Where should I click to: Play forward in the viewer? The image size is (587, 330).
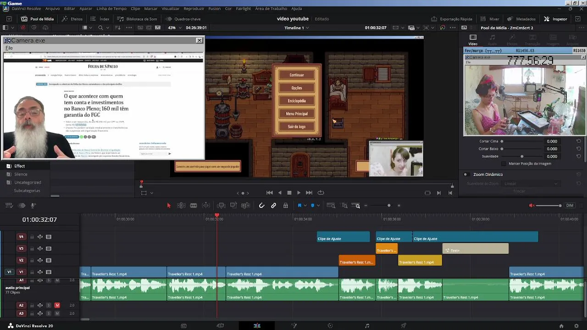point(299,192)
